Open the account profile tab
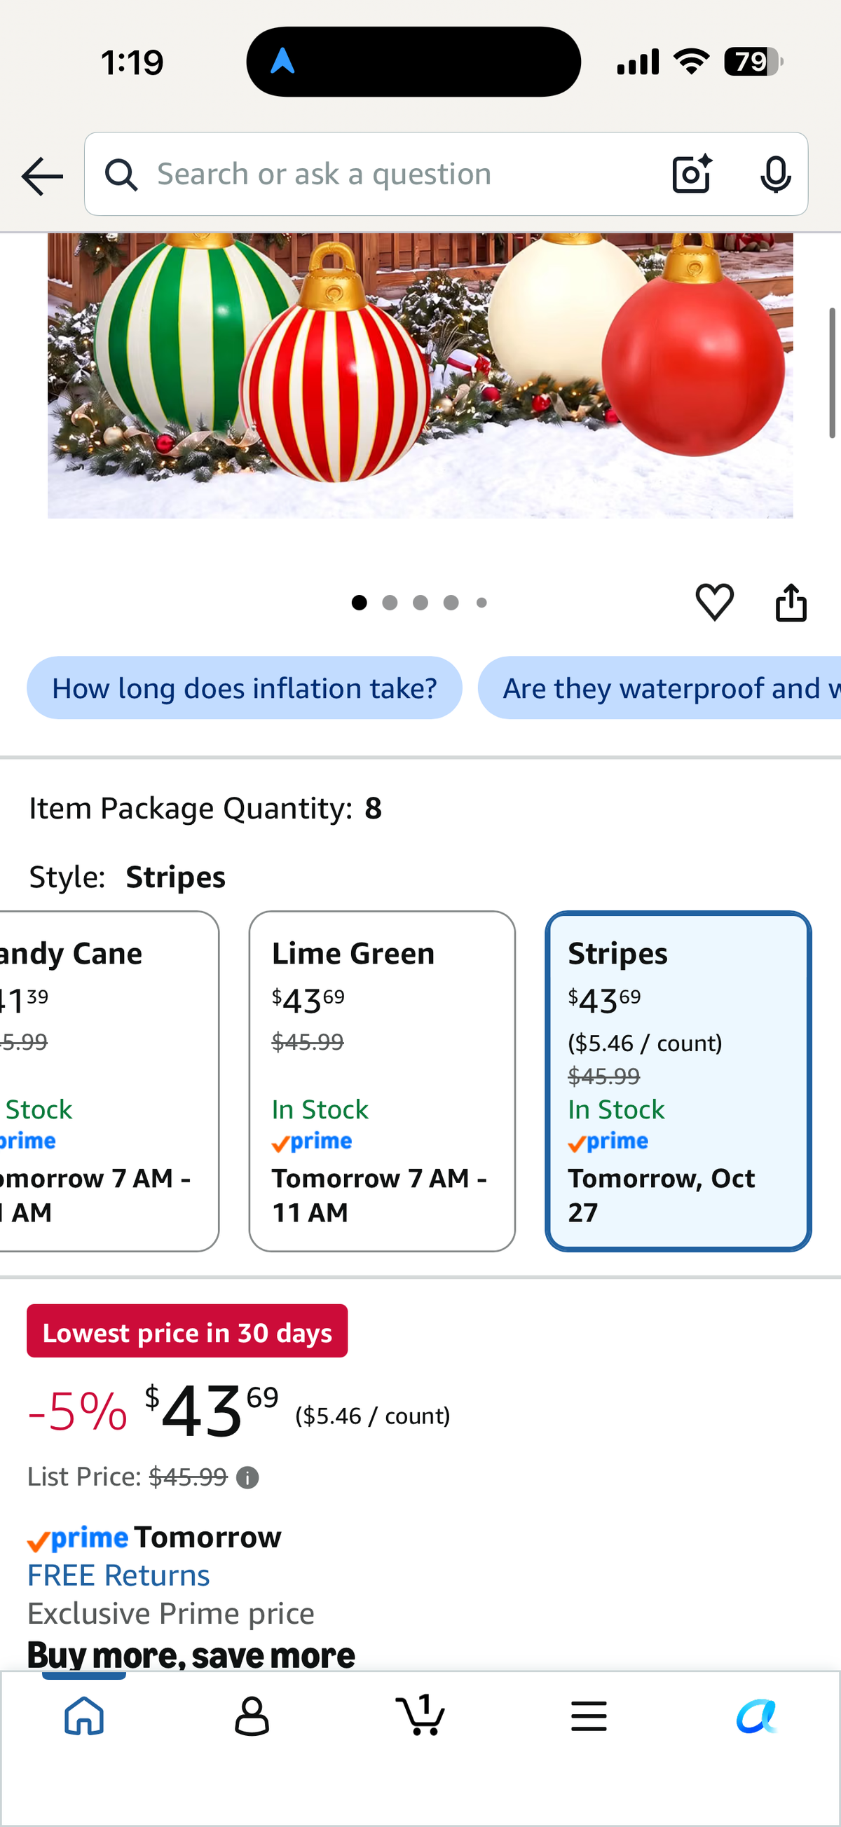The image size is (841, 1827). coord(252,1716)
